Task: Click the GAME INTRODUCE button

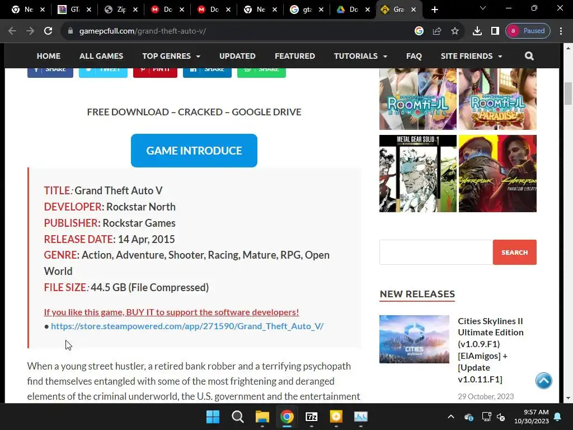Action: [x=194, y=151]
